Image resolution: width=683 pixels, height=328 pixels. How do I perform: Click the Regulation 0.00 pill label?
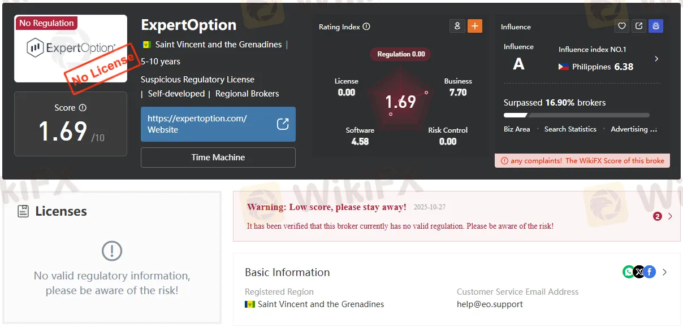(x=401, y=54)
